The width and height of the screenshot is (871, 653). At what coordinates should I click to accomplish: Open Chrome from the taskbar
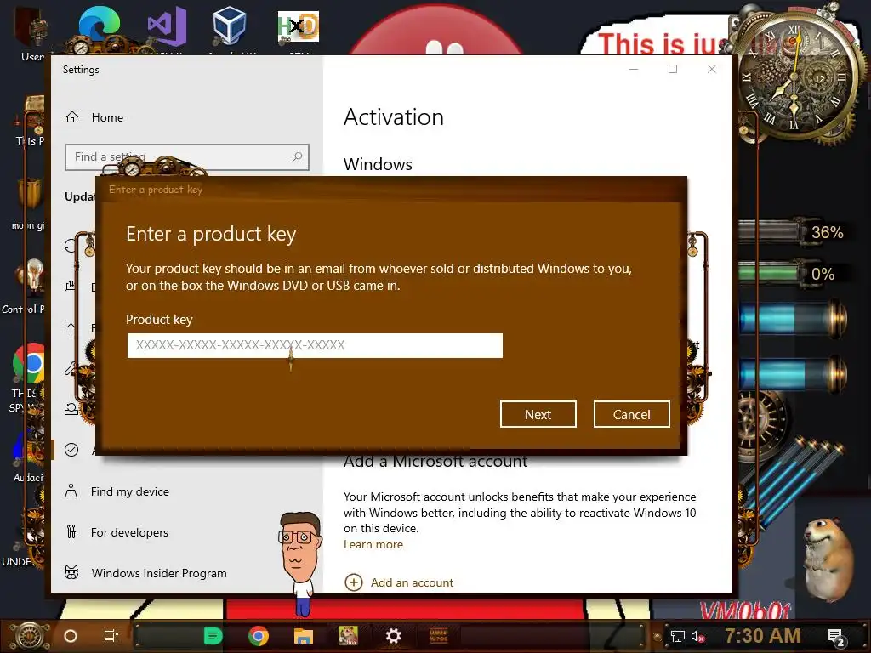click(x=259, y=636)
